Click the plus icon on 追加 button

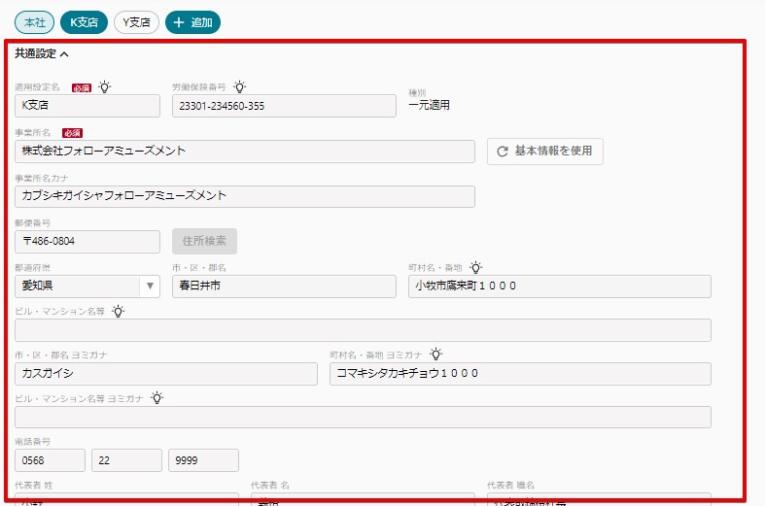179,22
